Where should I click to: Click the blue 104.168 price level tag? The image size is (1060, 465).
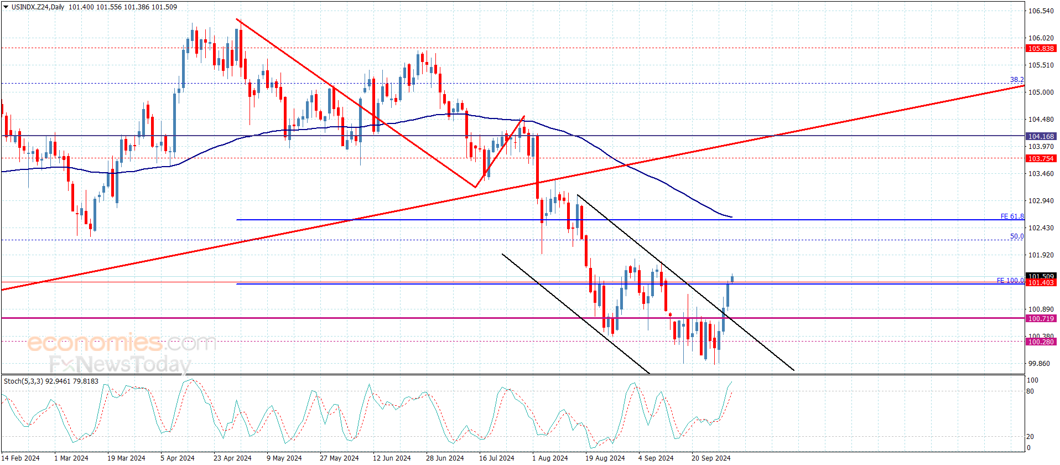pos(1041,136)
